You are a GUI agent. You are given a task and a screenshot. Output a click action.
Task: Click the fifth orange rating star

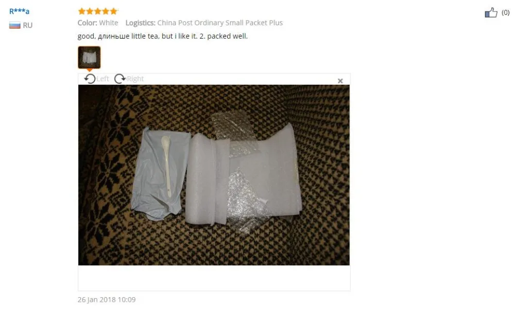[x=114, y=11]
